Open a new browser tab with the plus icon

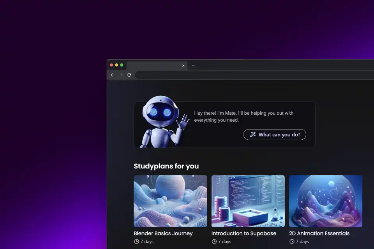[x=192, y=65]
